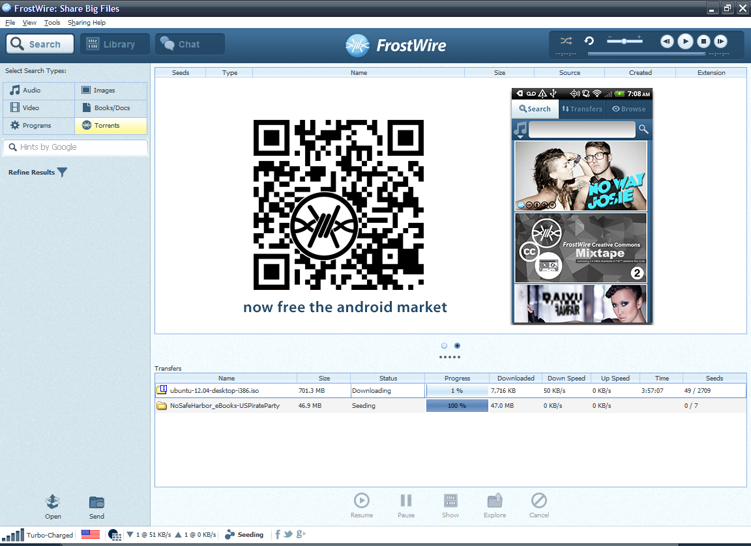Open FrostWire Twitter icon
Screen dimensions: 751x546
click(288, 534)
